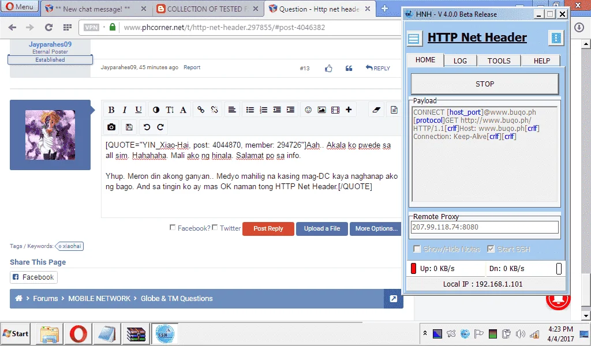This screenshot has width=591, height=346.
Task: Open font family tool in editor
Action: coord(183,110)
